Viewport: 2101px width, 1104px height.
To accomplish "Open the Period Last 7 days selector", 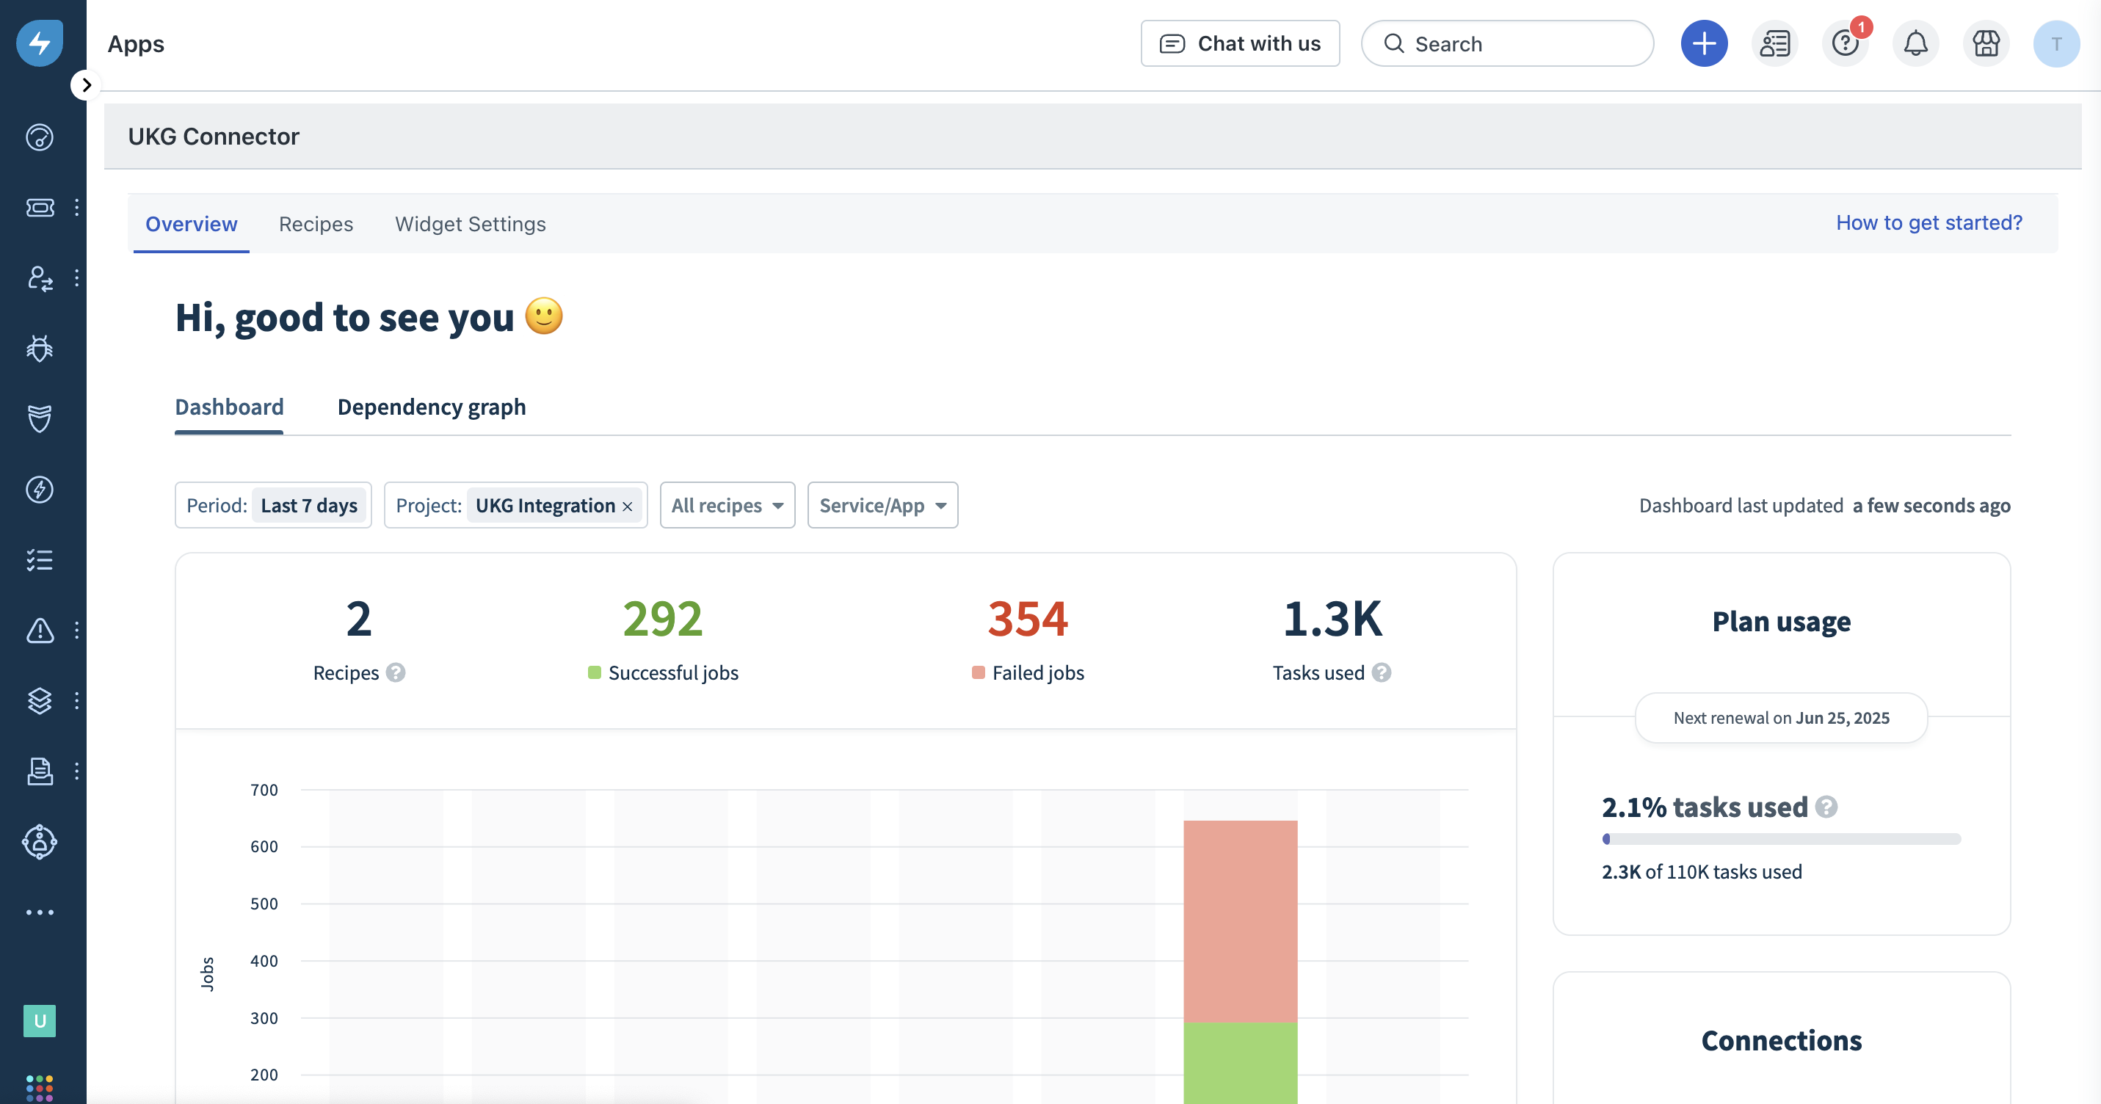I will (x=308, y=506).
